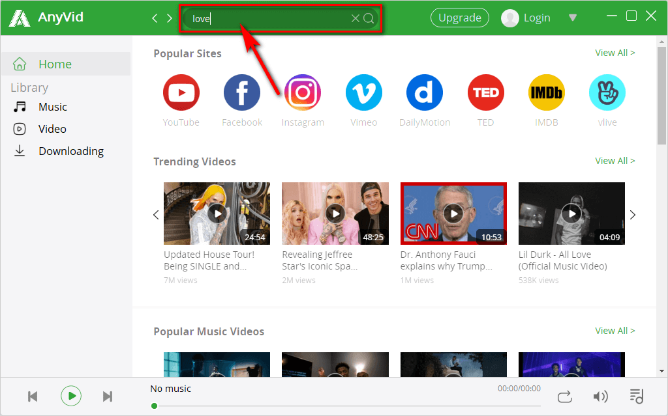Click the magnifier search icon

(369, 18)
